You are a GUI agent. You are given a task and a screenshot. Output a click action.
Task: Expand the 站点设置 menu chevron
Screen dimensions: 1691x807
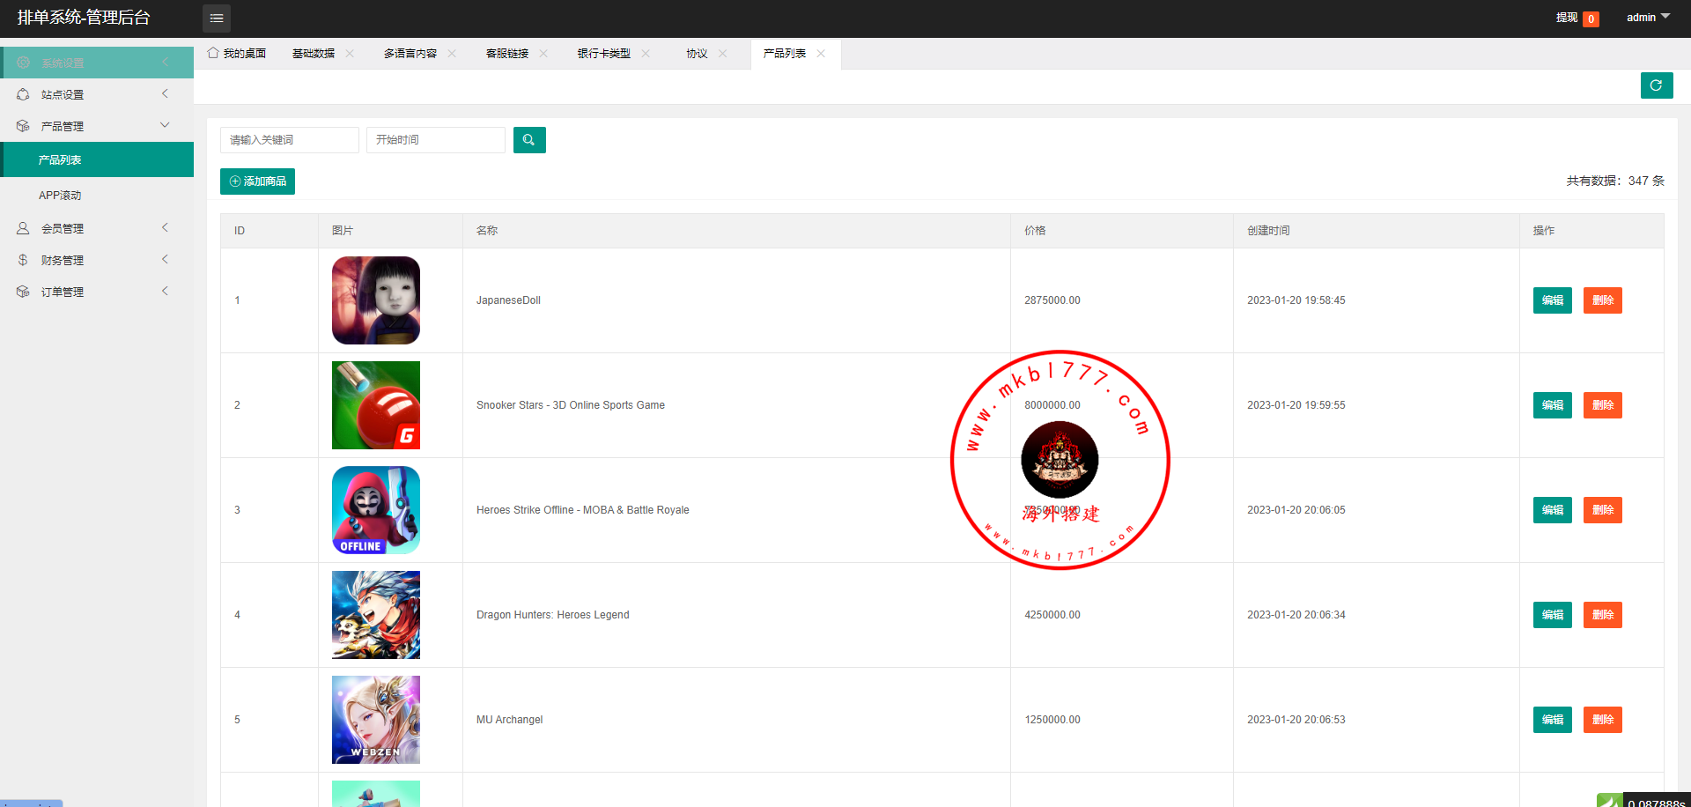165,93
